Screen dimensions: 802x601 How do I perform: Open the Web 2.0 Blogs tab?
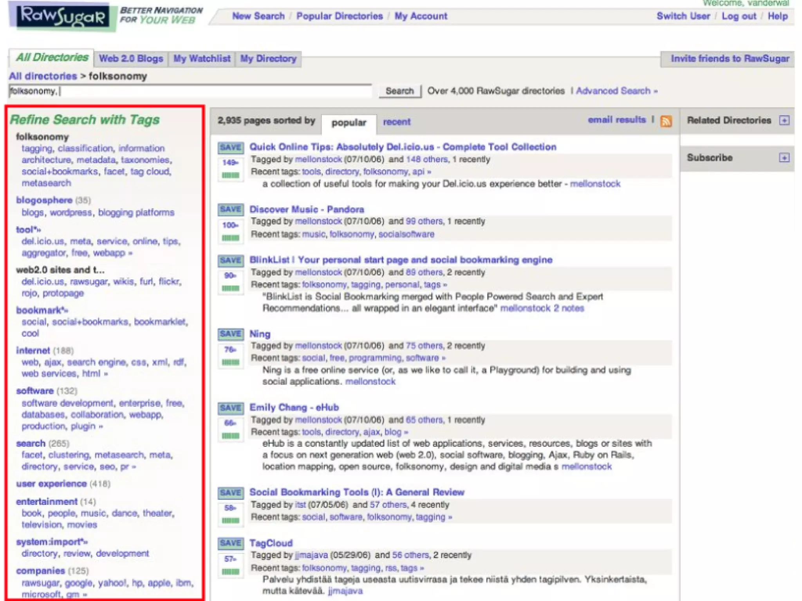click(131, 59)
